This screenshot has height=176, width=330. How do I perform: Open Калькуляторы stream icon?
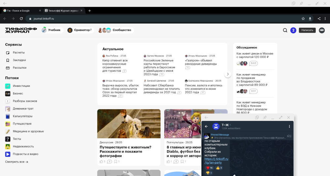[x=8, y=116]
